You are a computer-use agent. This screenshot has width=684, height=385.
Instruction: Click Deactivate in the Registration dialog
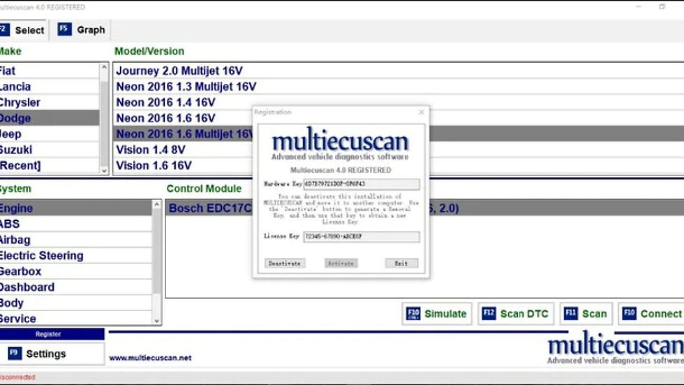point(285,263)
